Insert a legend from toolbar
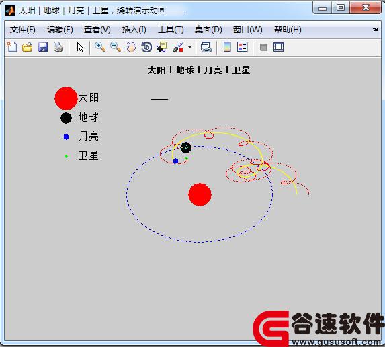 [243, 47]
